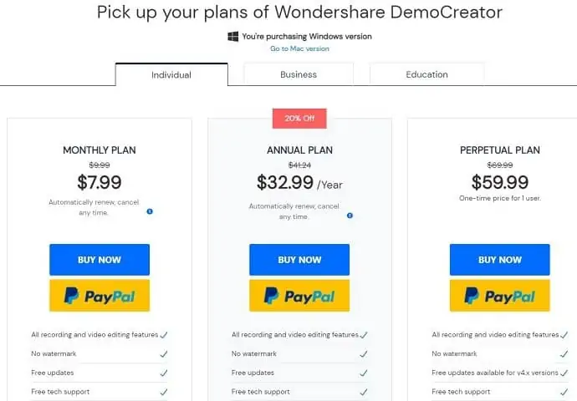Pay with PayPal for Annual Plan
The image size is (577, 401).
pos(299,296)
